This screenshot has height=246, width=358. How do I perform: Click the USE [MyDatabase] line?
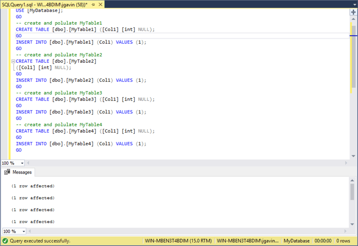39,10
